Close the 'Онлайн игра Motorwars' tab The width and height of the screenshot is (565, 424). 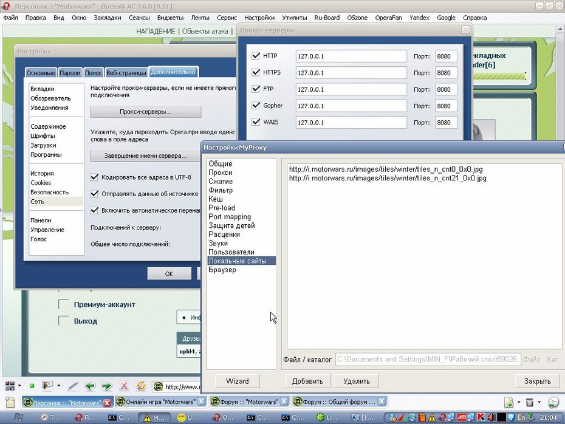pyautogui.click(x=202, y=402)
